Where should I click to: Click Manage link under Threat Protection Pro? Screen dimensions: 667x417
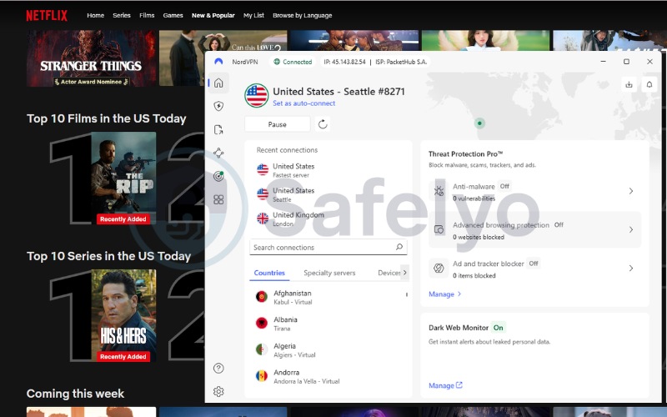[x=444, y=294]
